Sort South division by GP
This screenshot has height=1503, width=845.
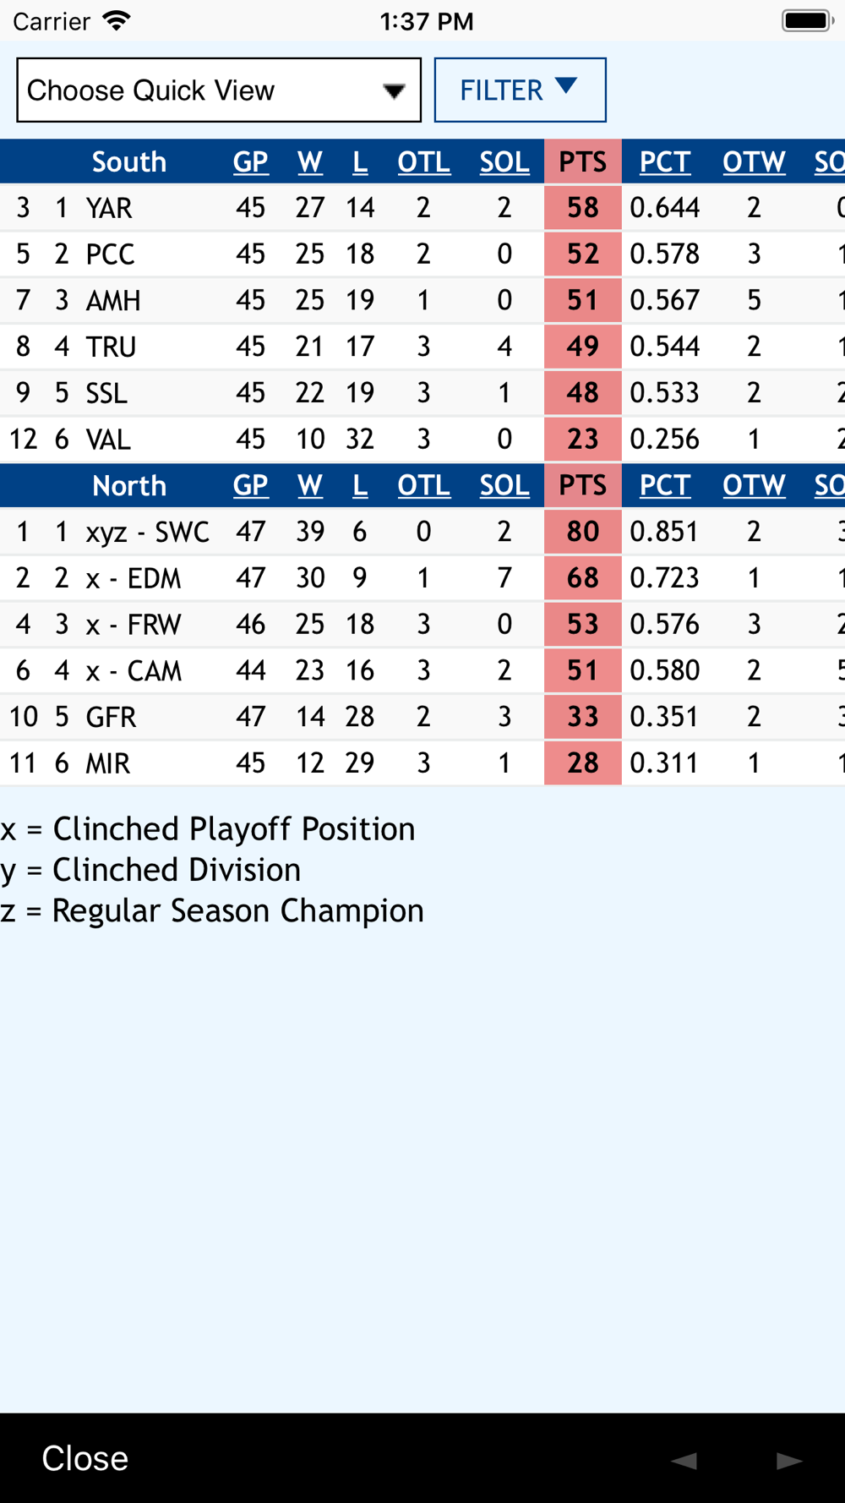coord(251,162)
